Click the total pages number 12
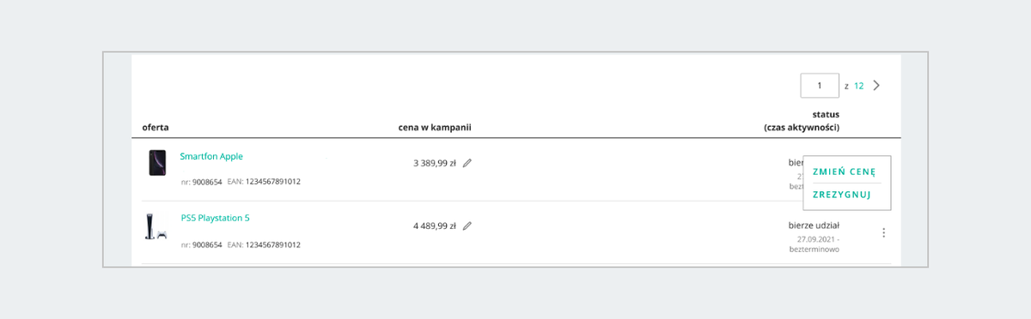Viewport: 1031px width, 319px height. click(x=858, y=86)
